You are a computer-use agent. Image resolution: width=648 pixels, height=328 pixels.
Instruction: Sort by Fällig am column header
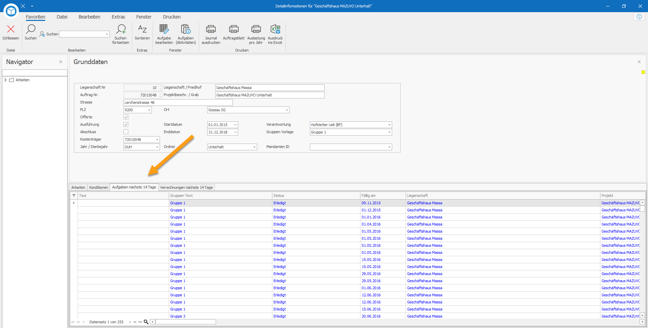383,196
